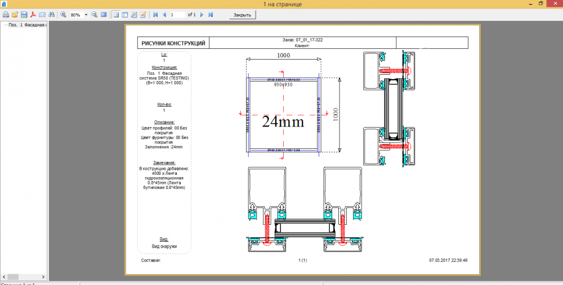This screenshot has height=285, width=563.
Task: Click order text Заказ: 07_01_17-322
Action: 302,40
